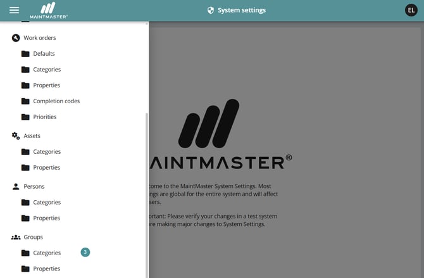Screen dimensions: 424x278
Task: Select Properties under Assets
Action: 47,168
